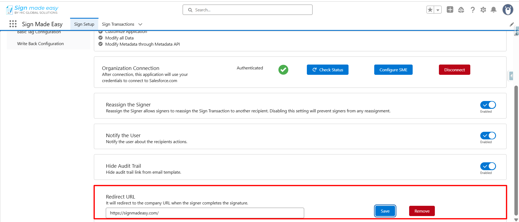This screenshot has height=222, width=519.
Task: Click the Check Status button
Action: 328,70
